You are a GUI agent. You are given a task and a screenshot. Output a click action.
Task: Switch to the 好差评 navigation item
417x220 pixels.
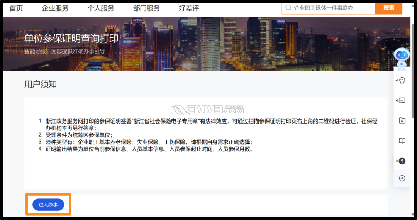(189, 8)
